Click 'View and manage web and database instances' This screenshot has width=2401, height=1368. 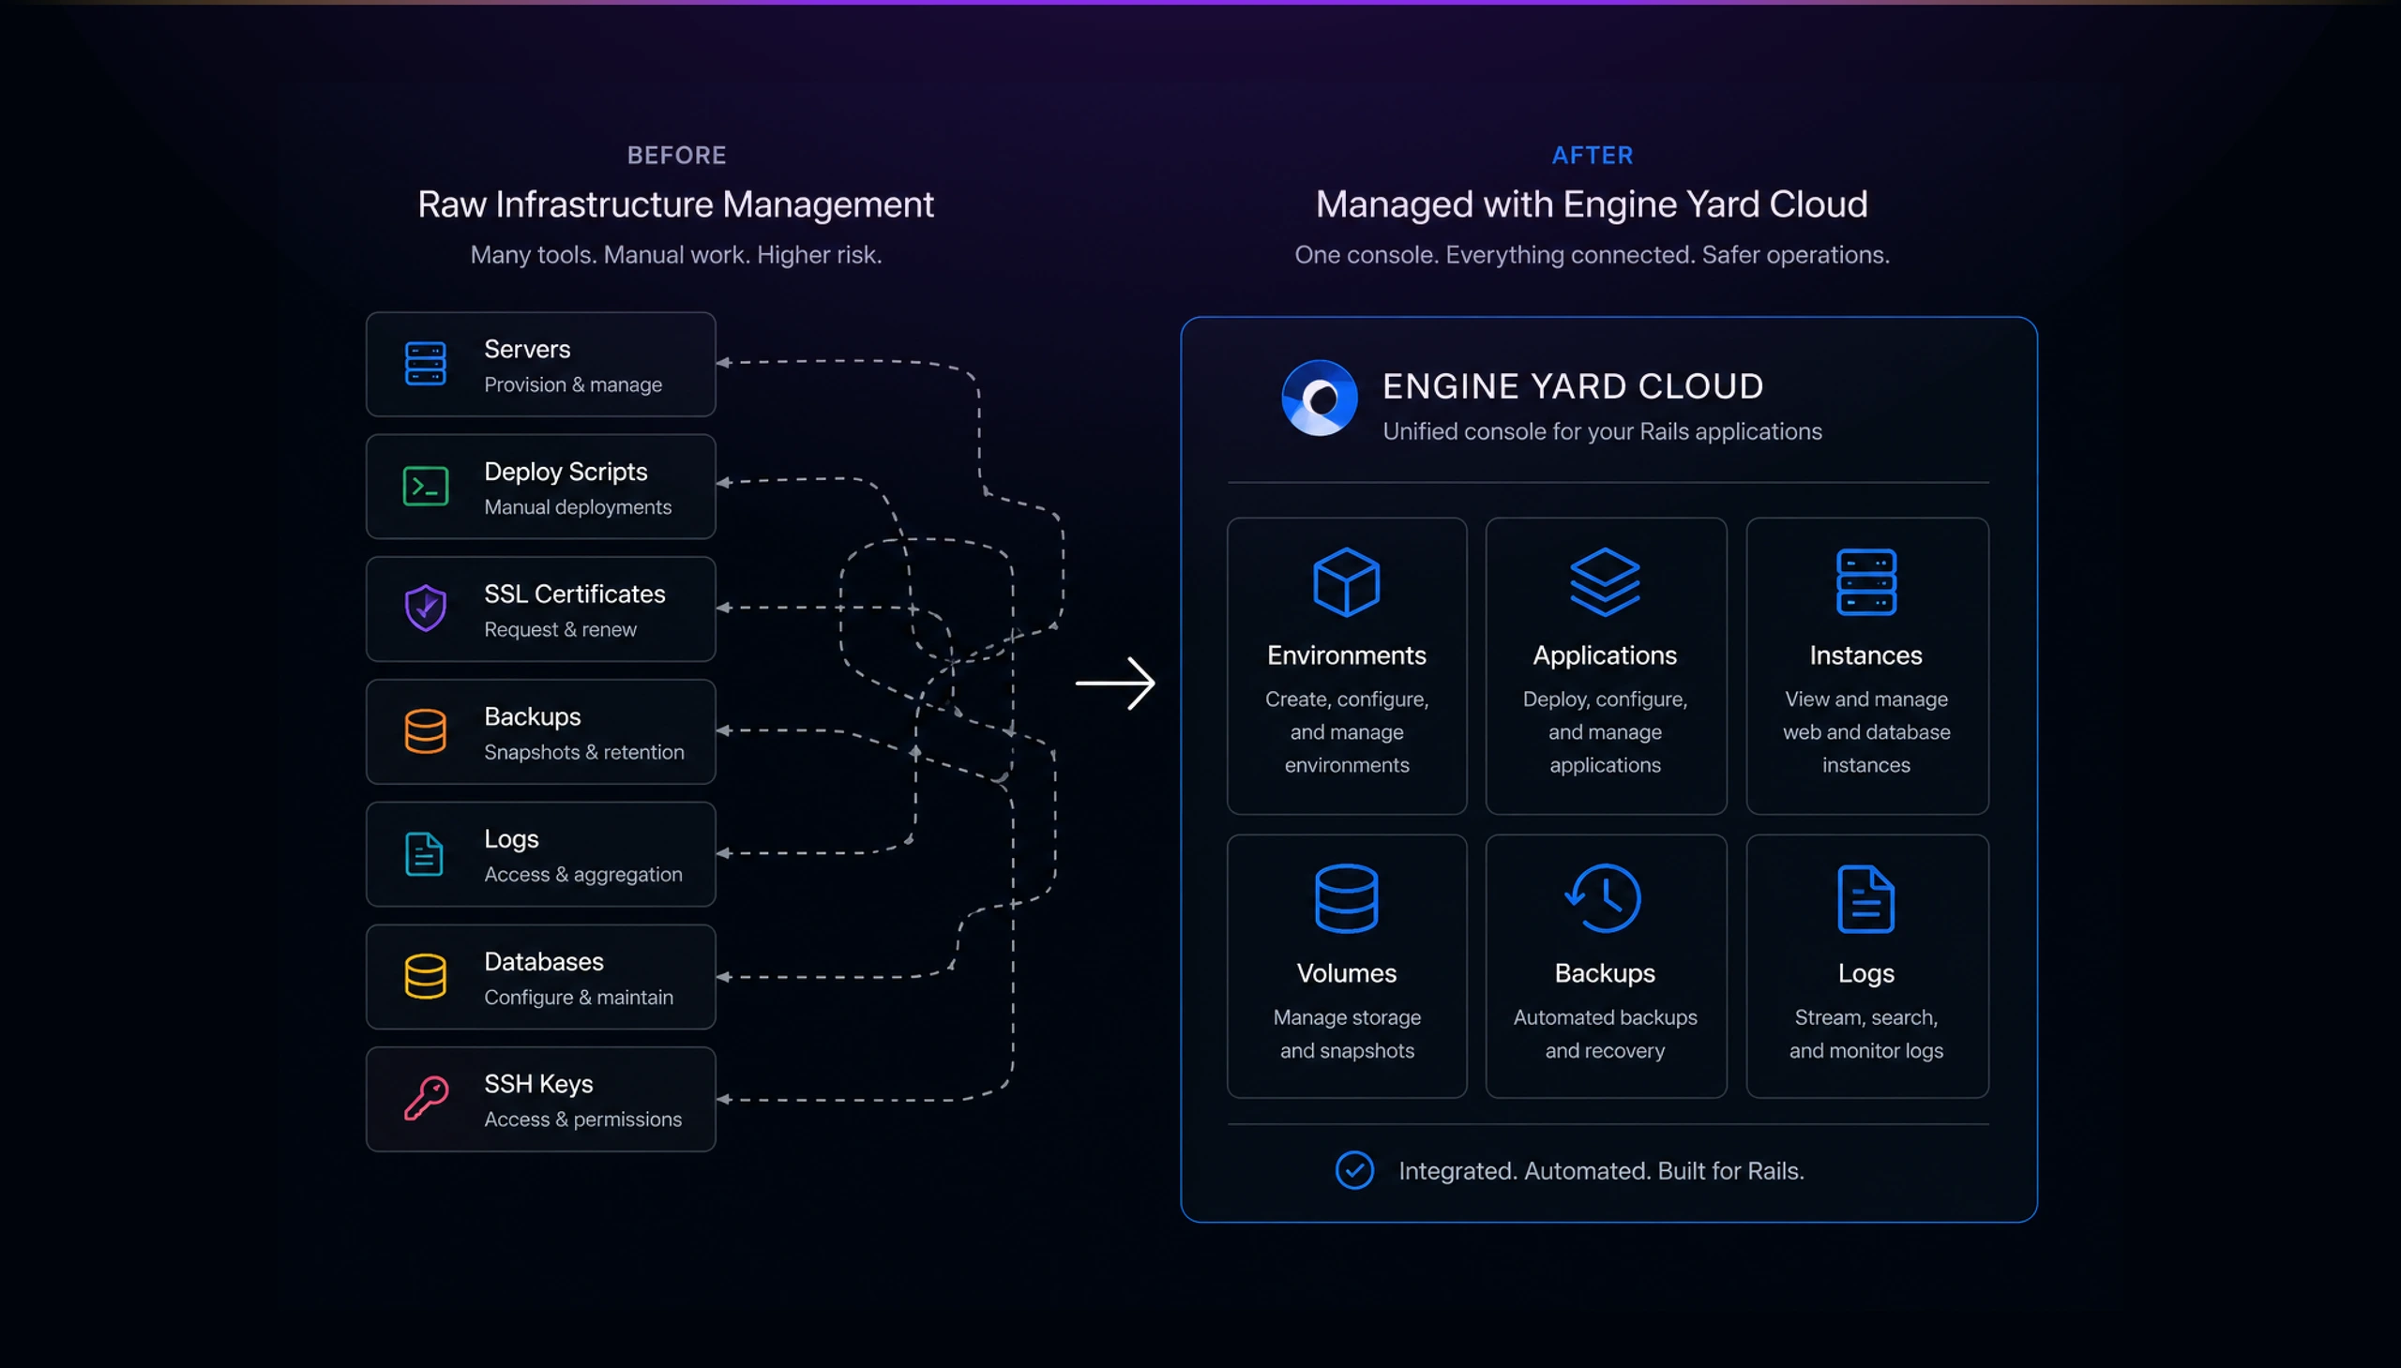point(1865,732)
